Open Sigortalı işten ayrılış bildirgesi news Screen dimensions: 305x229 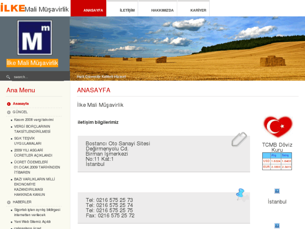(x=37, y=212)
